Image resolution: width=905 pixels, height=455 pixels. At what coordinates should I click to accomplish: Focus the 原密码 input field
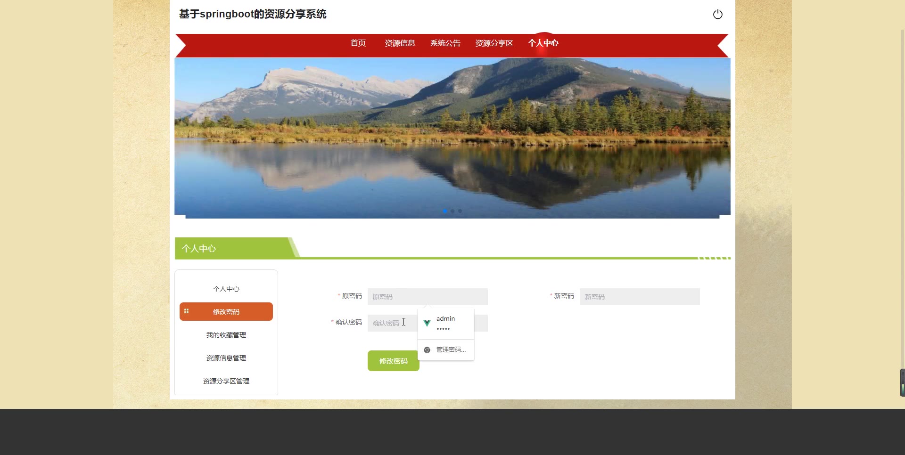pyautogui.click(x=428, y=297)
